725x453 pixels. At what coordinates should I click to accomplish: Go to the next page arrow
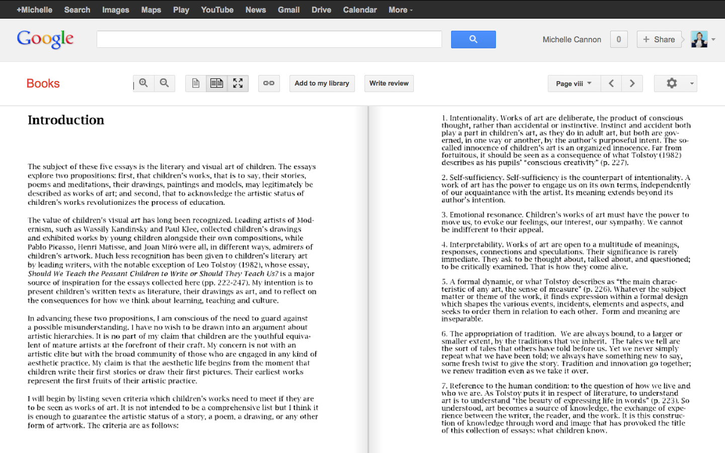[x=632, y=84]
